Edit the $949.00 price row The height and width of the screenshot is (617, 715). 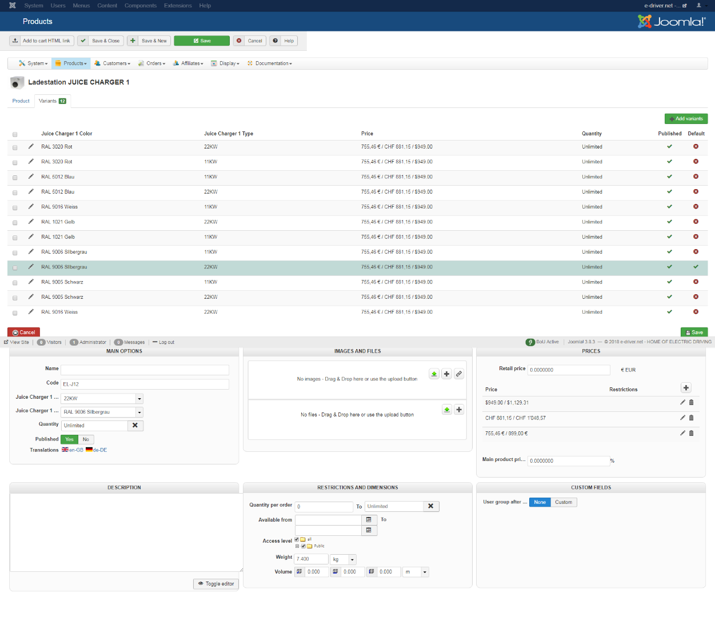pos(682,402)
